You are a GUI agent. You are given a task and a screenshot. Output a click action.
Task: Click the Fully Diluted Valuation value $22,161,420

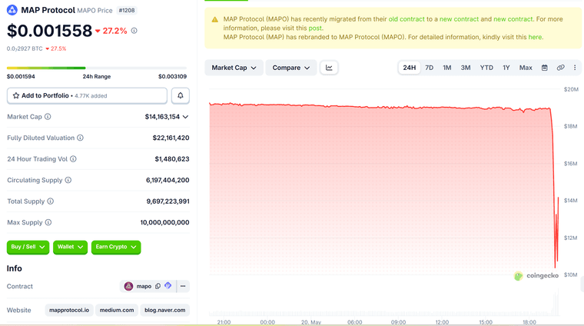coord(171,138)
